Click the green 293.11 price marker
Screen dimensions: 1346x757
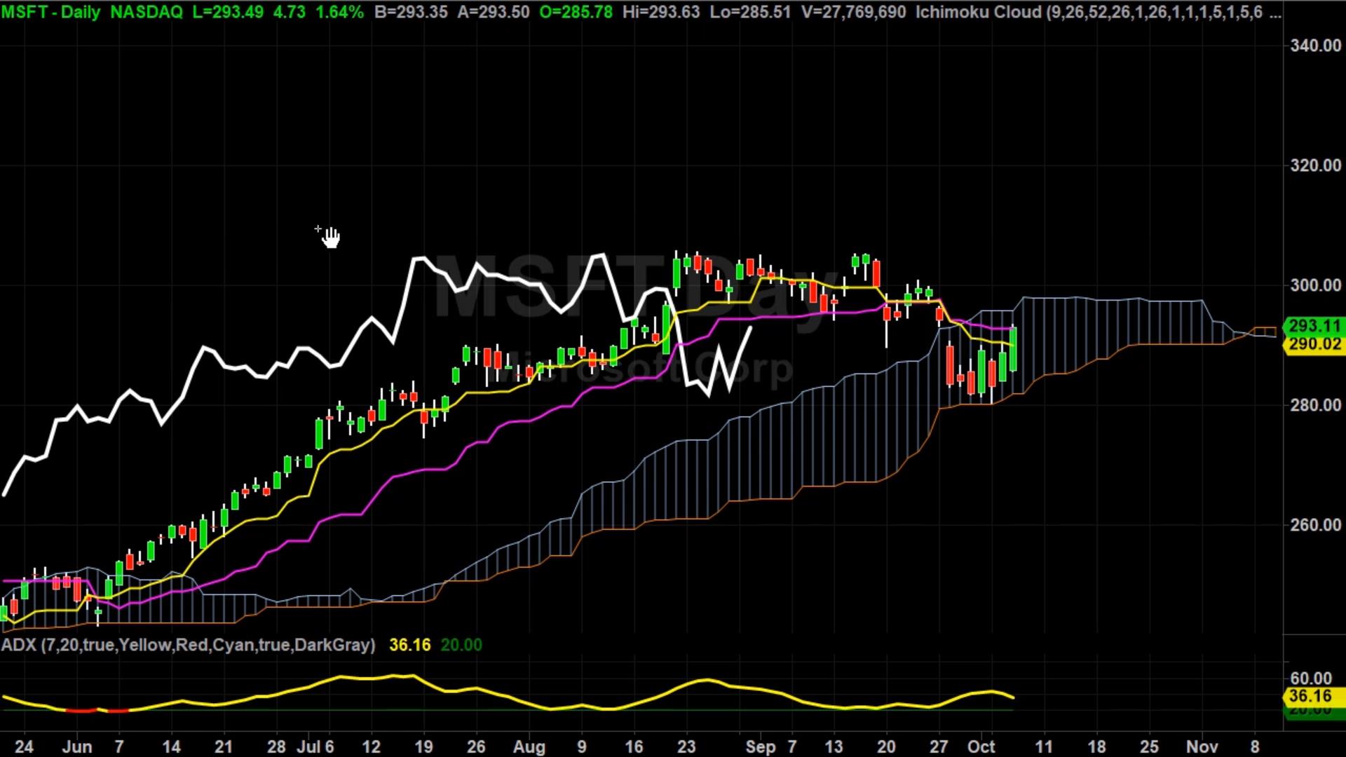click(x=1313, y=326)
